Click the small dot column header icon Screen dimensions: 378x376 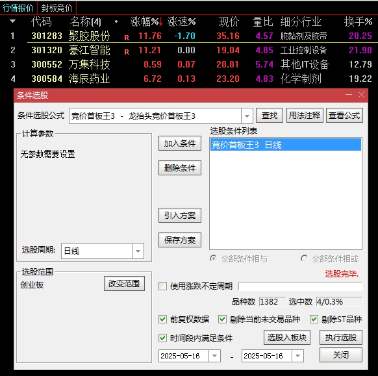pos(116,21)
